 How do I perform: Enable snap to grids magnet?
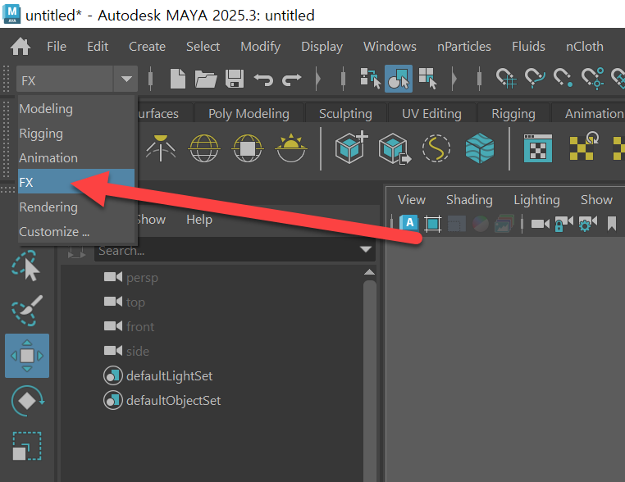point(506,78)
